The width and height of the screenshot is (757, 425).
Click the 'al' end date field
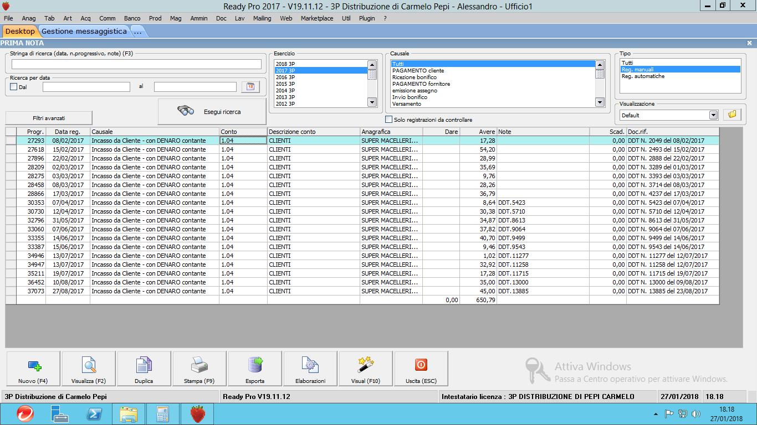point(195,87)
